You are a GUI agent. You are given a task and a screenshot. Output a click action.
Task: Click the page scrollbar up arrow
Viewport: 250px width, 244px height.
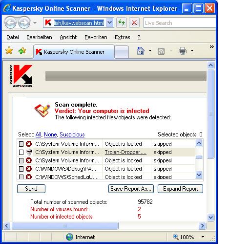click(211, 66)
